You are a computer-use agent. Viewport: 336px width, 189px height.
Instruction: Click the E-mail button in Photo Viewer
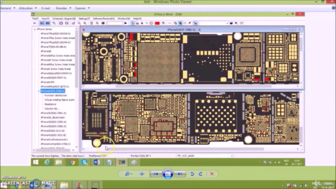tap(46, 8)
